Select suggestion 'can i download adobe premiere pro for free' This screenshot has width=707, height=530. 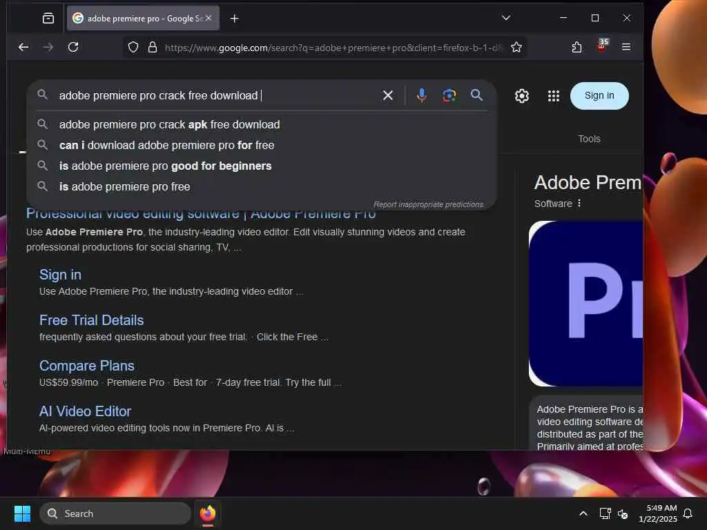coord(262,145)
